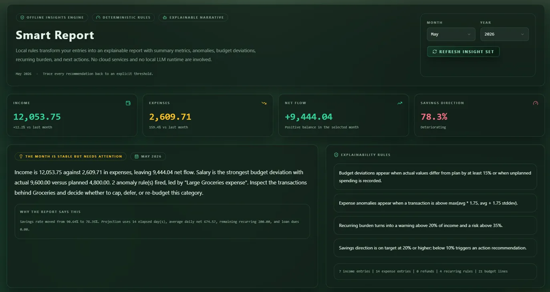Click the Explainable Narrative badge

tap(193, 18)
